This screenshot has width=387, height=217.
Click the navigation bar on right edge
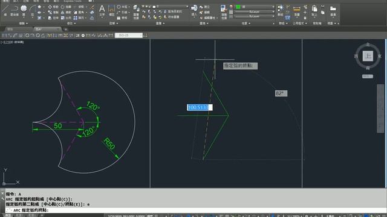pyautogui.click(x=380, y=108)
